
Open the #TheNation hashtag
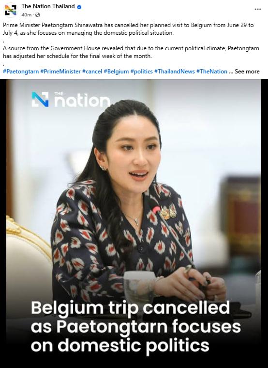[212, 72]
